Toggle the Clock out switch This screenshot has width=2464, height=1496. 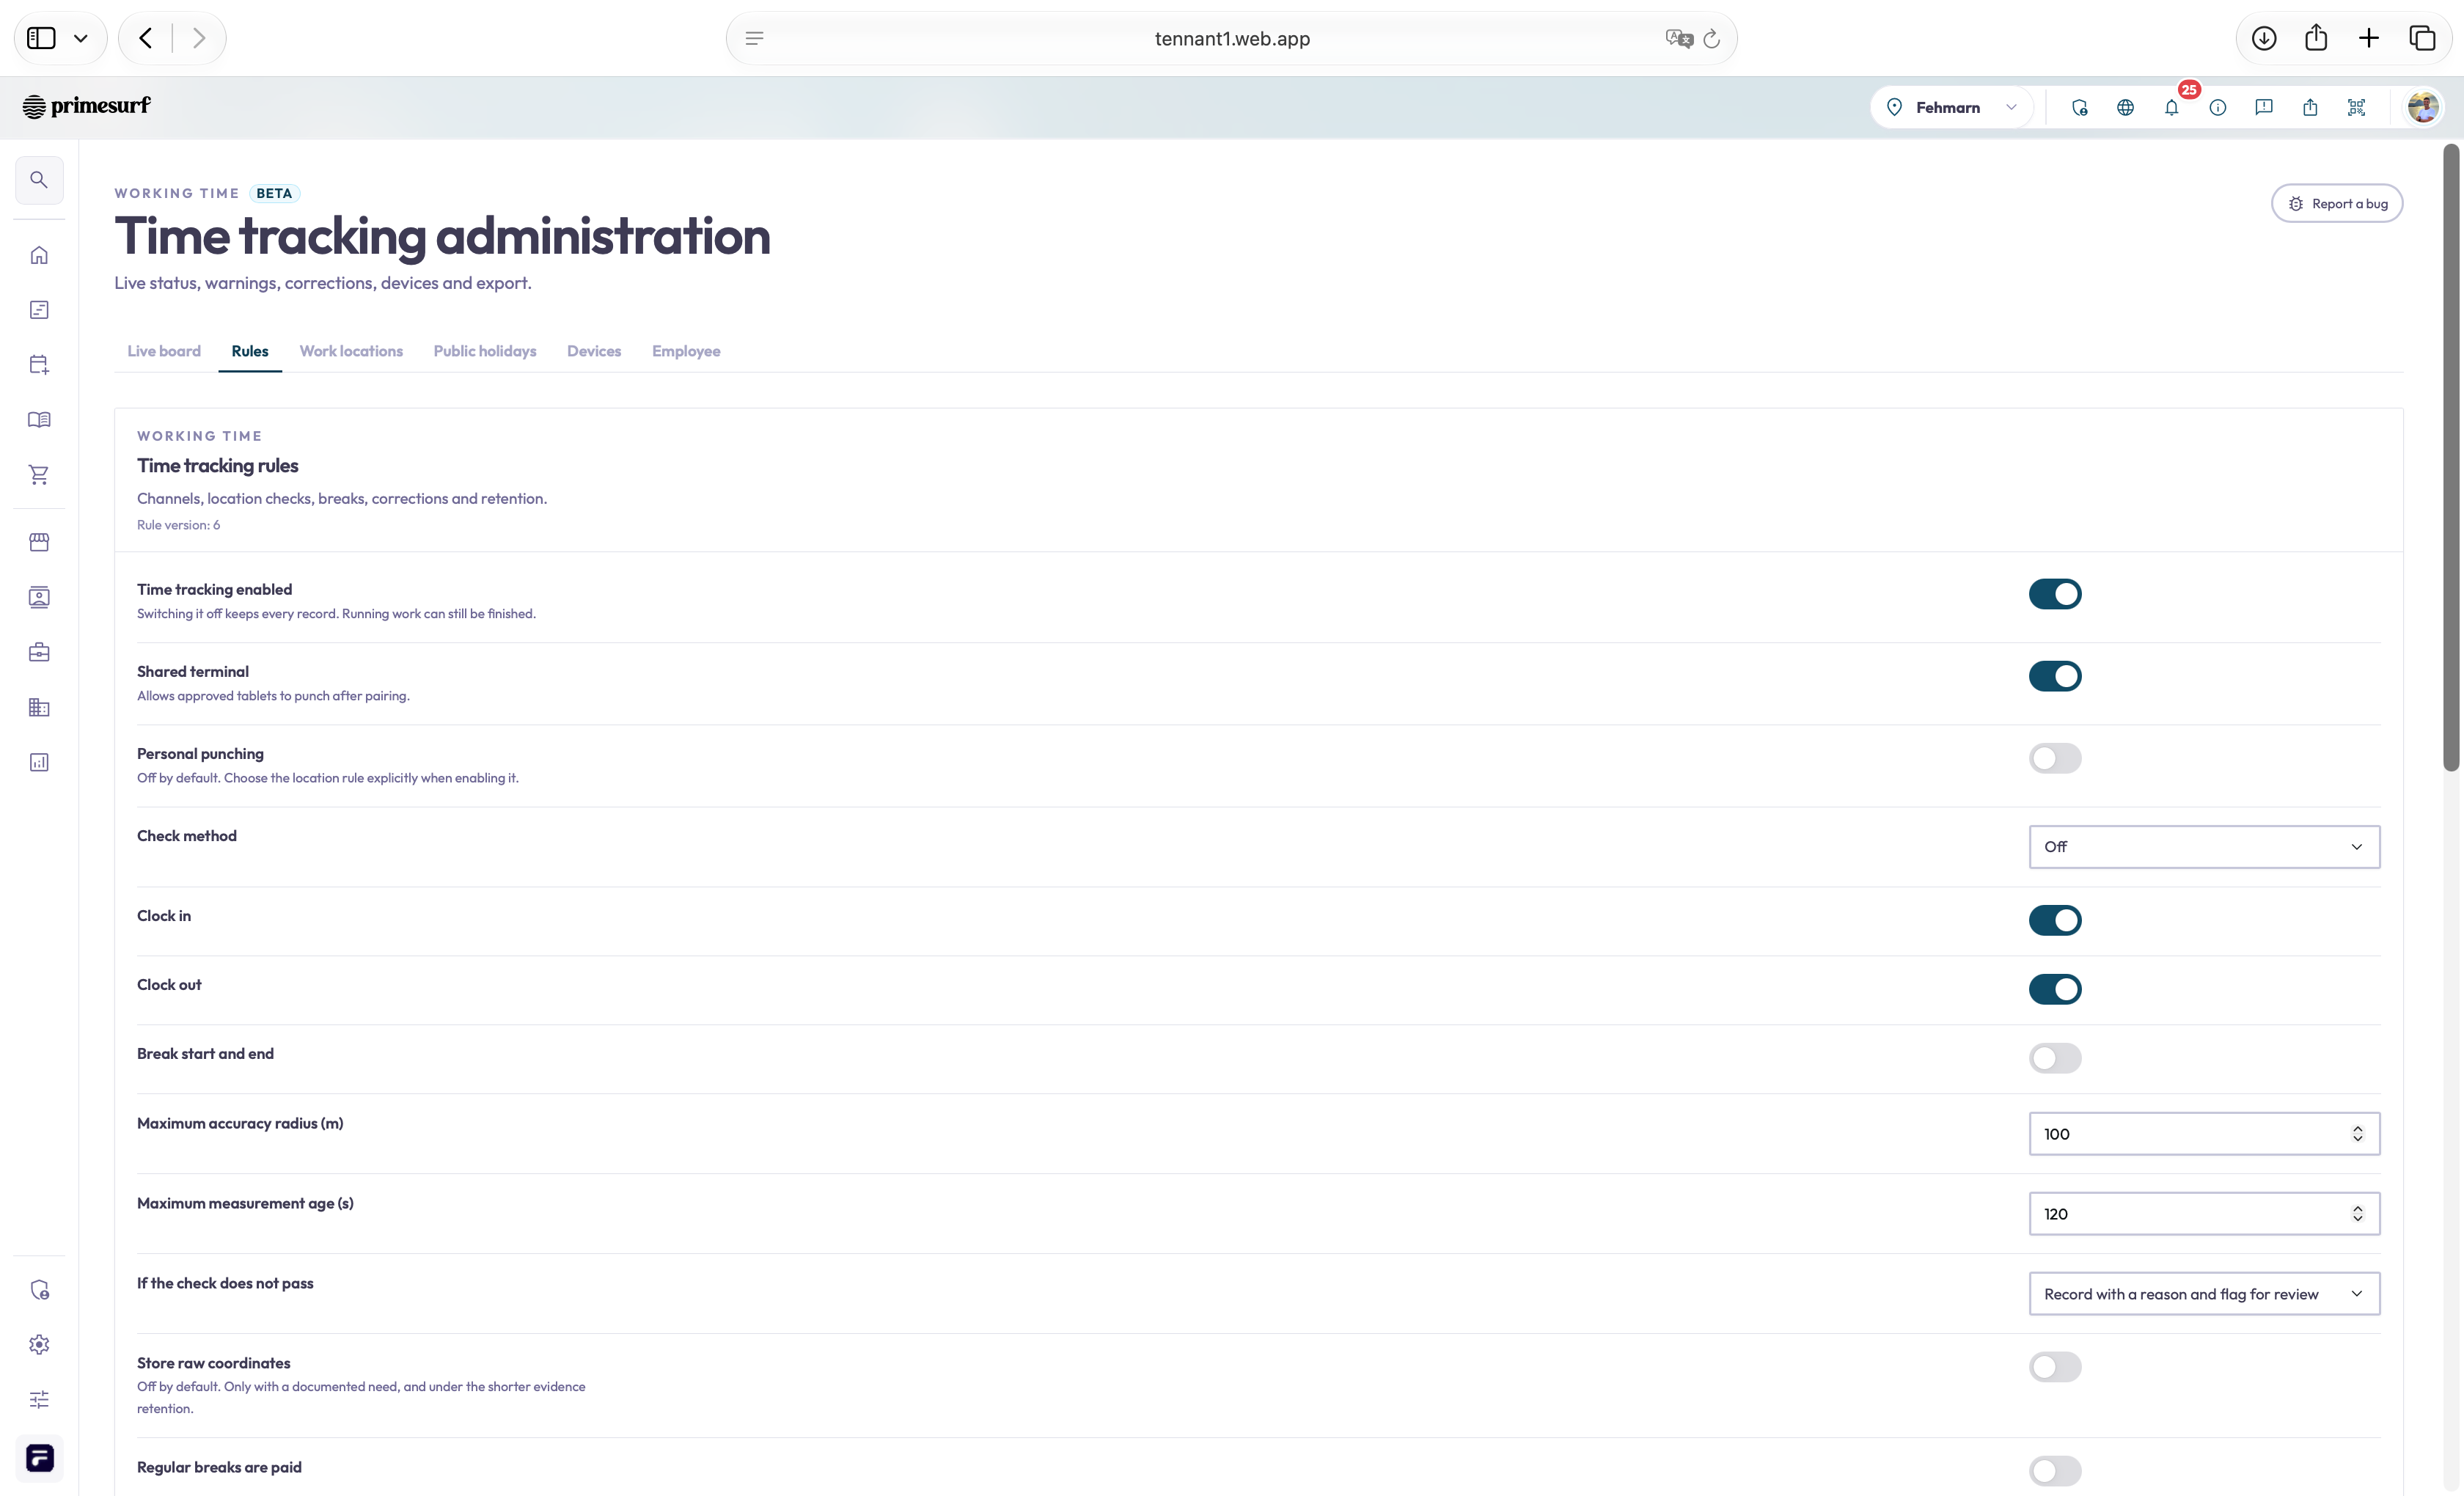point(2055,989)
